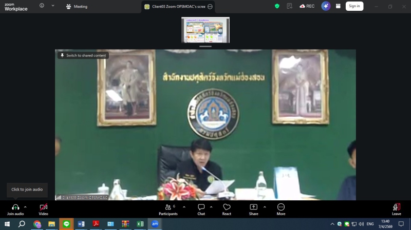Click the green encryption shield icon
This screenshot has height=230, width=411.
(x=277, y=6)
